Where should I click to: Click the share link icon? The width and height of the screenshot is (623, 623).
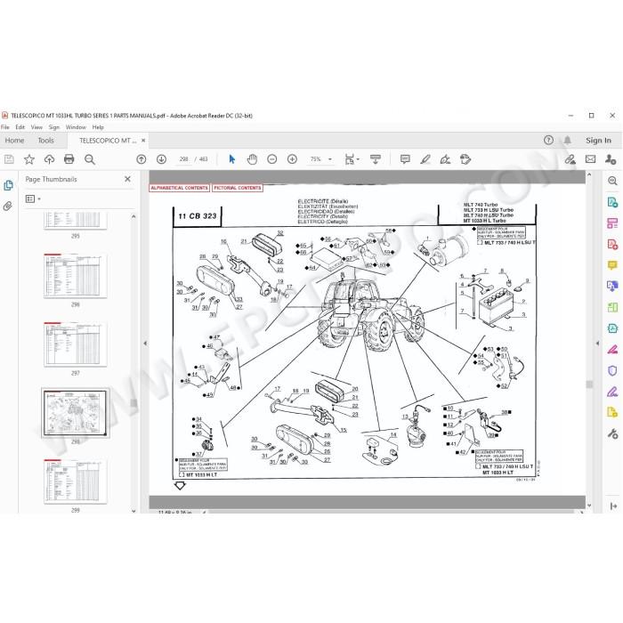tap(570, 159)
